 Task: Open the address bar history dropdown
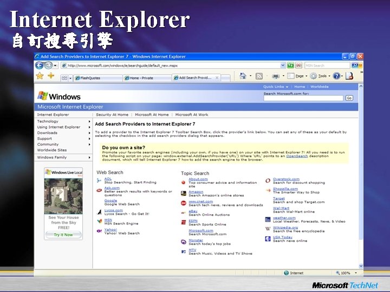point(283,65)
